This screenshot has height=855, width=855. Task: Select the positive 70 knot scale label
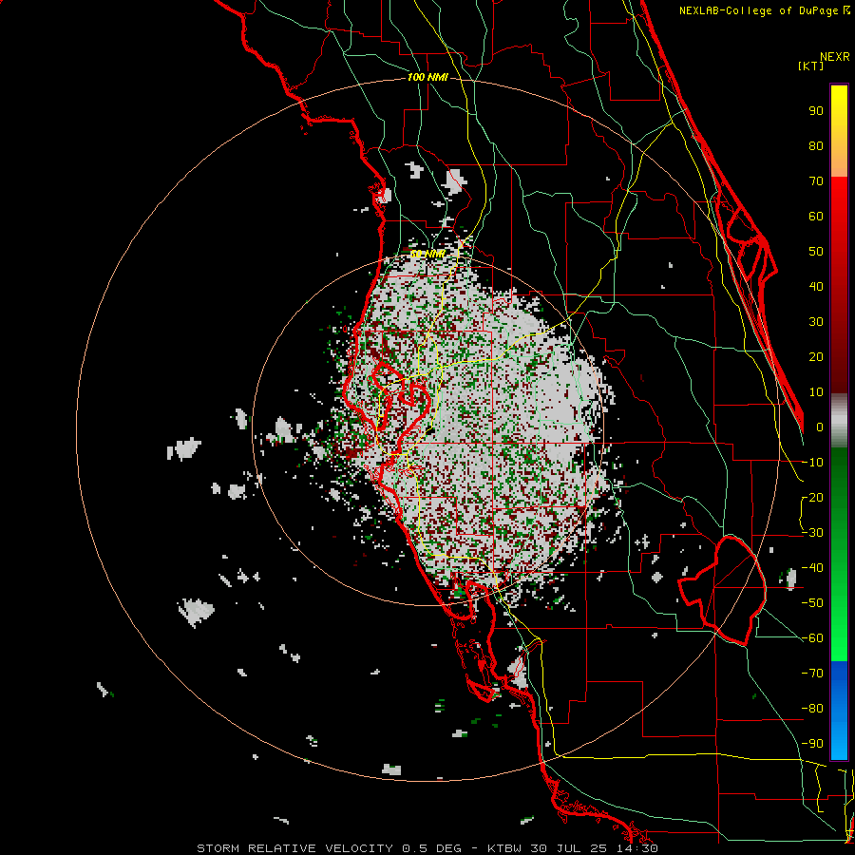[816, 181]
